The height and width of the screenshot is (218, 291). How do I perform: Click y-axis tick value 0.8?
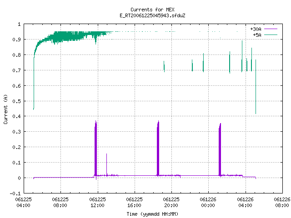coord(16,55)
